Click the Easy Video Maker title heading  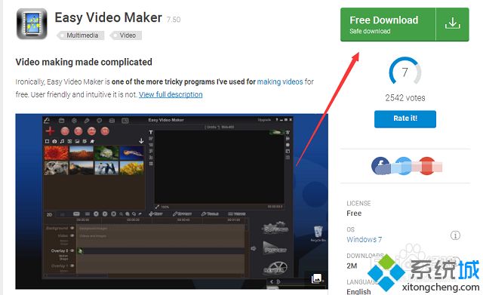(108, 17)
